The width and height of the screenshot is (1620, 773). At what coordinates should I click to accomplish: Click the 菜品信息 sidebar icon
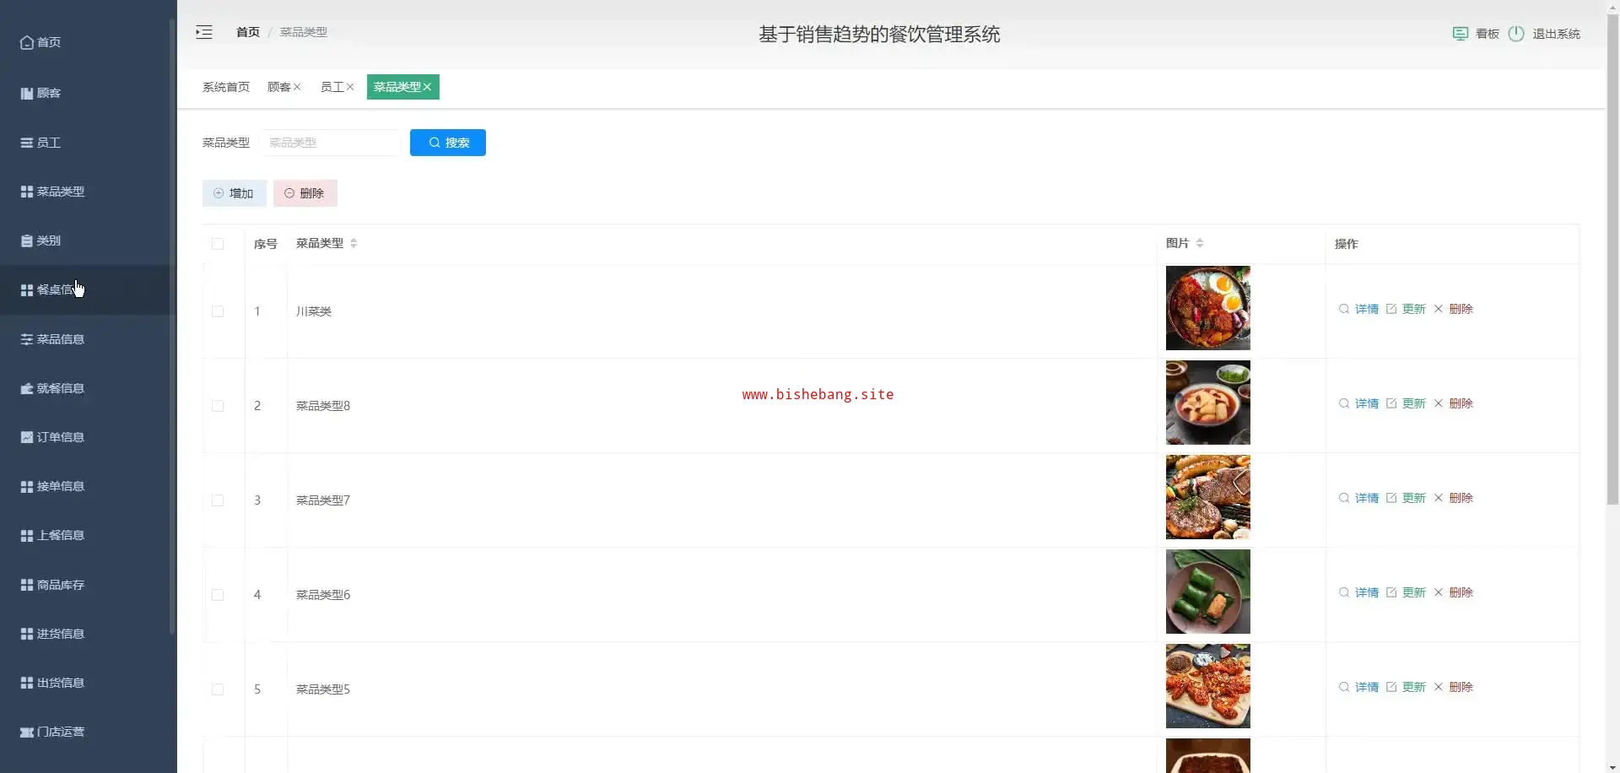[27, 339]
